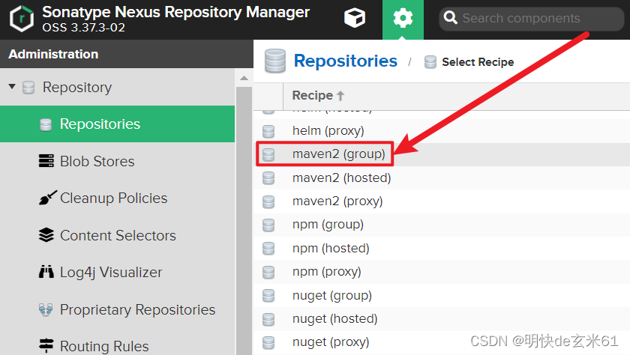The image size is (630, 355).
Task: Select the maven2 (proxy) recipe
Action: pos(442,201)
